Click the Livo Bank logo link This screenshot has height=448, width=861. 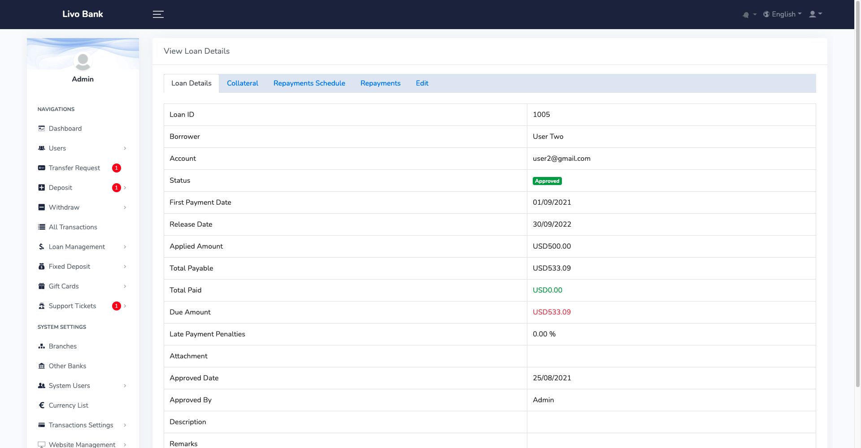pos(83,14)
